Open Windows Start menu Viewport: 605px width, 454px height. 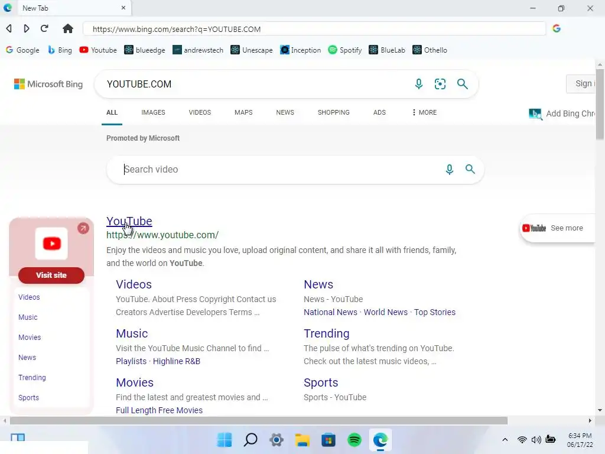(225, 440)
